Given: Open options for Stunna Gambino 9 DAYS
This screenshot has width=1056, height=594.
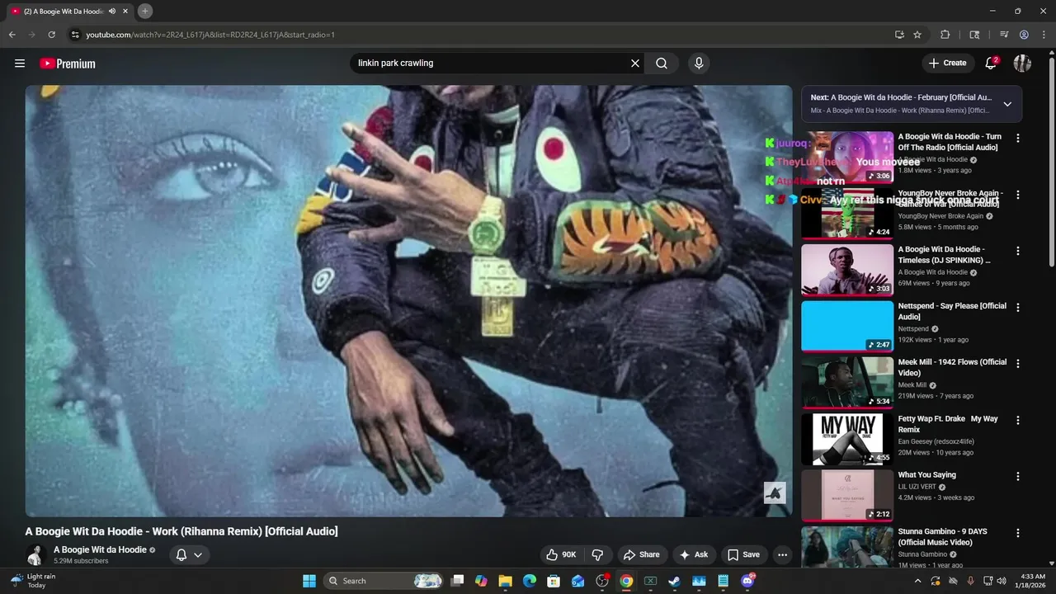Looking at the screenshot, I should click(x=1017, y=533).
